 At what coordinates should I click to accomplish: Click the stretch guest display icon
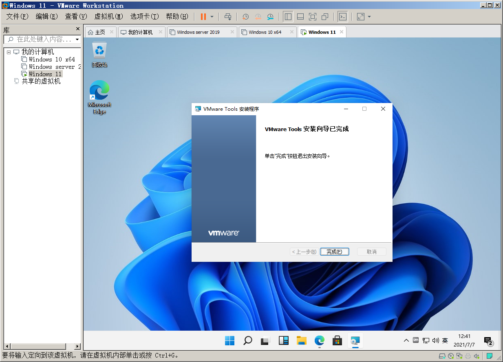[361, 17]
